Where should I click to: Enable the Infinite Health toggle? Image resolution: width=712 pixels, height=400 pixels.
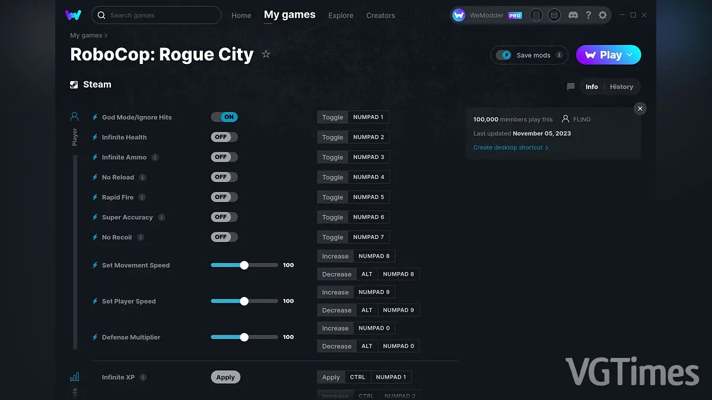click(224, 137)
